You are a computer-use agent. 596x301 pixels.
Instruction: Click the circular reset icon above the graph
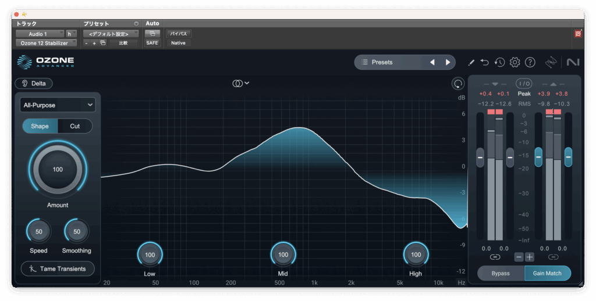tap(458, 84)
